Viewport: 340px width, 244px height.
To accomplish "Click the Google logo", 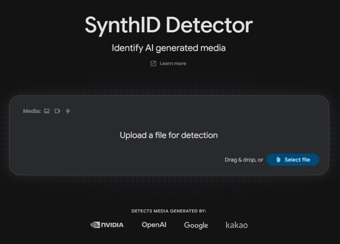I will [x=196, y=225].
